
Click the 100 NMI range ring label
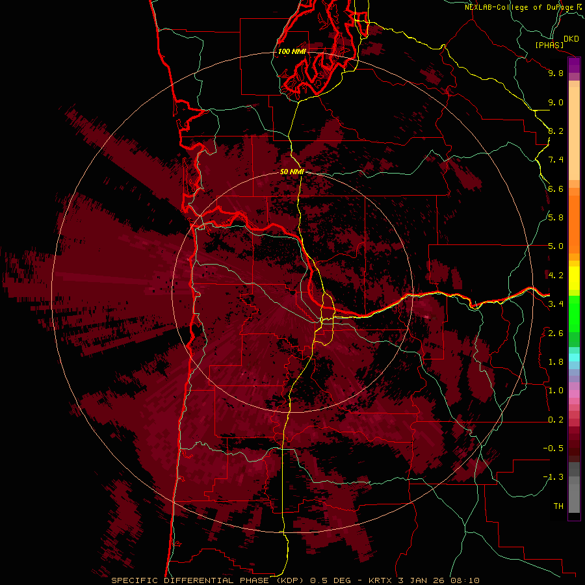[x=292, y=51]
